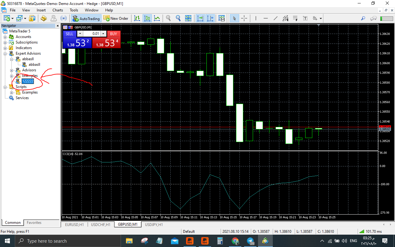This screenshot has height=247, width=395.
Task: Switch to the Favorites tab in Navigator
Action: [x=34, y=223]
